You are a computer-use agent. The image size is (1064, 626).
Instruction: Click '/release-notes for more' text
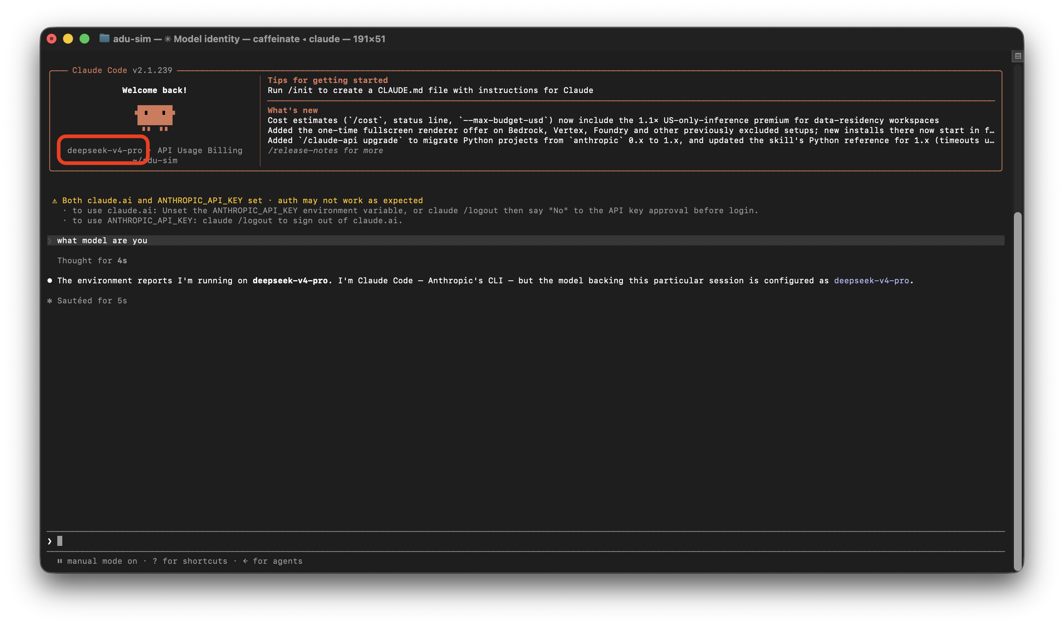pos(325,151)
